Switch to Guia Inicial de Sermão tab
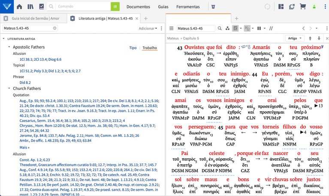This screenshot has width=329, height=196. [x=33, y=18]
